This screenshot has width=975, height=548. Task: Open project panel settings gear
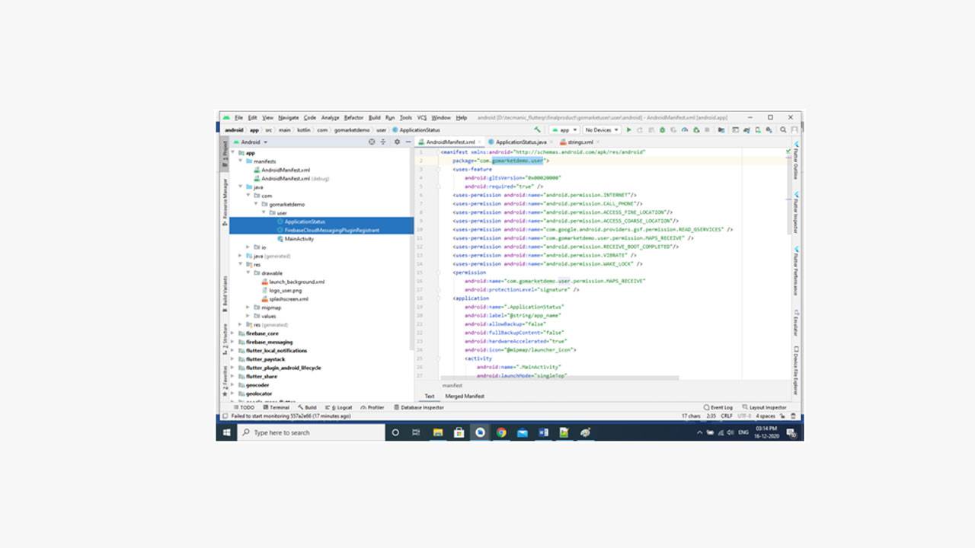pyautogui.click(x=397, y=142)
